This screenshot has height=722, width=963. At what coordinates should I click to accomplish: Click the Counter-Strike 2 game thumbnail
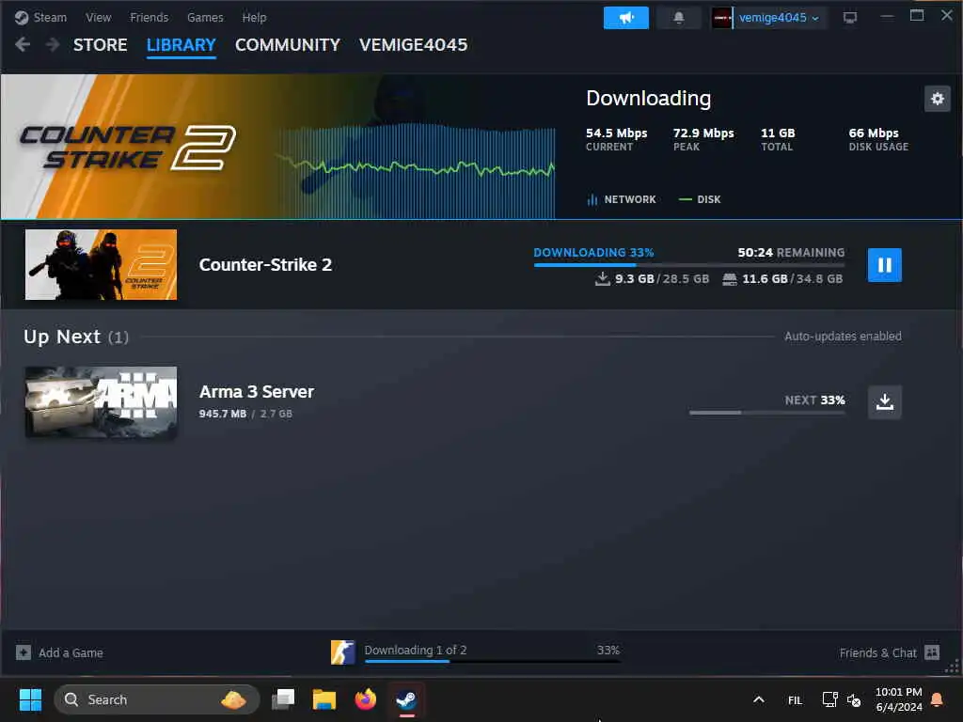coord(101,264)
